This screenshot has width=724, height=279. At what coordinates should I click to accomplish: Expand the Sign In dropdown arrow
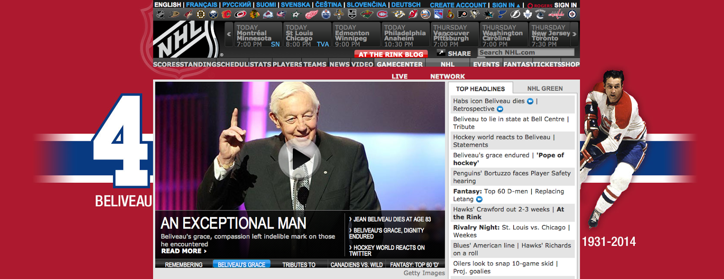(518, 5)
